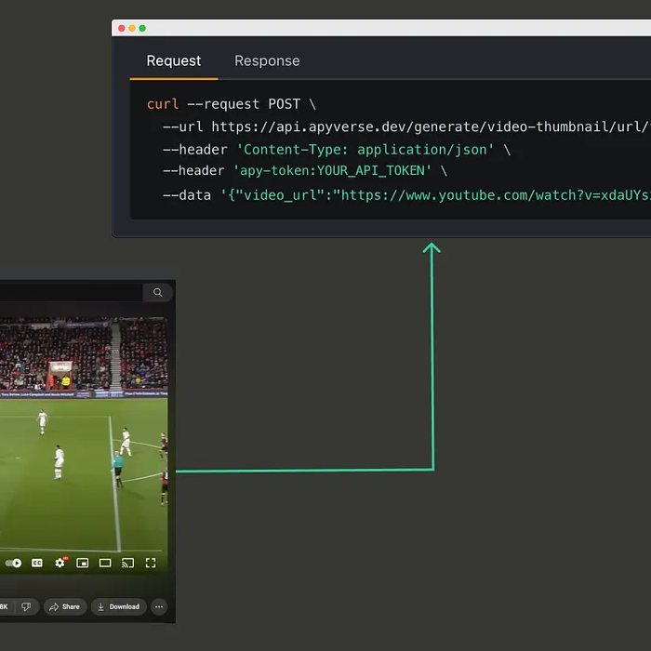Switch to theater mode icon
651x651 pixels.
(x=105, y=563)
